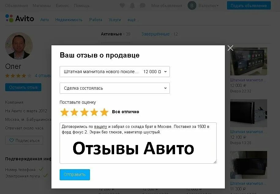The width and height of the screenshot is (280, 194).
Task: Click into the review text area
Action: (x=138, y=143)
